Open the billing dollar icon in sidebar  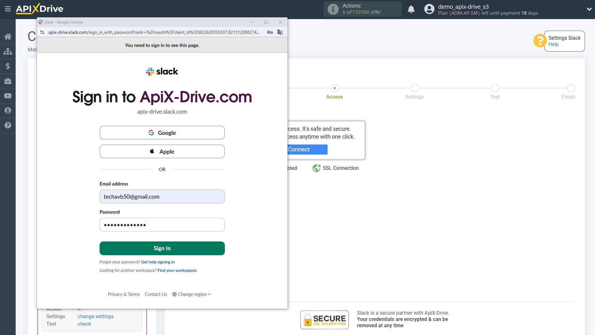pos(8,66)
